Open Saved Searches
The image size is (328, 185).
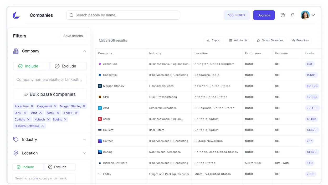[270, 40]
